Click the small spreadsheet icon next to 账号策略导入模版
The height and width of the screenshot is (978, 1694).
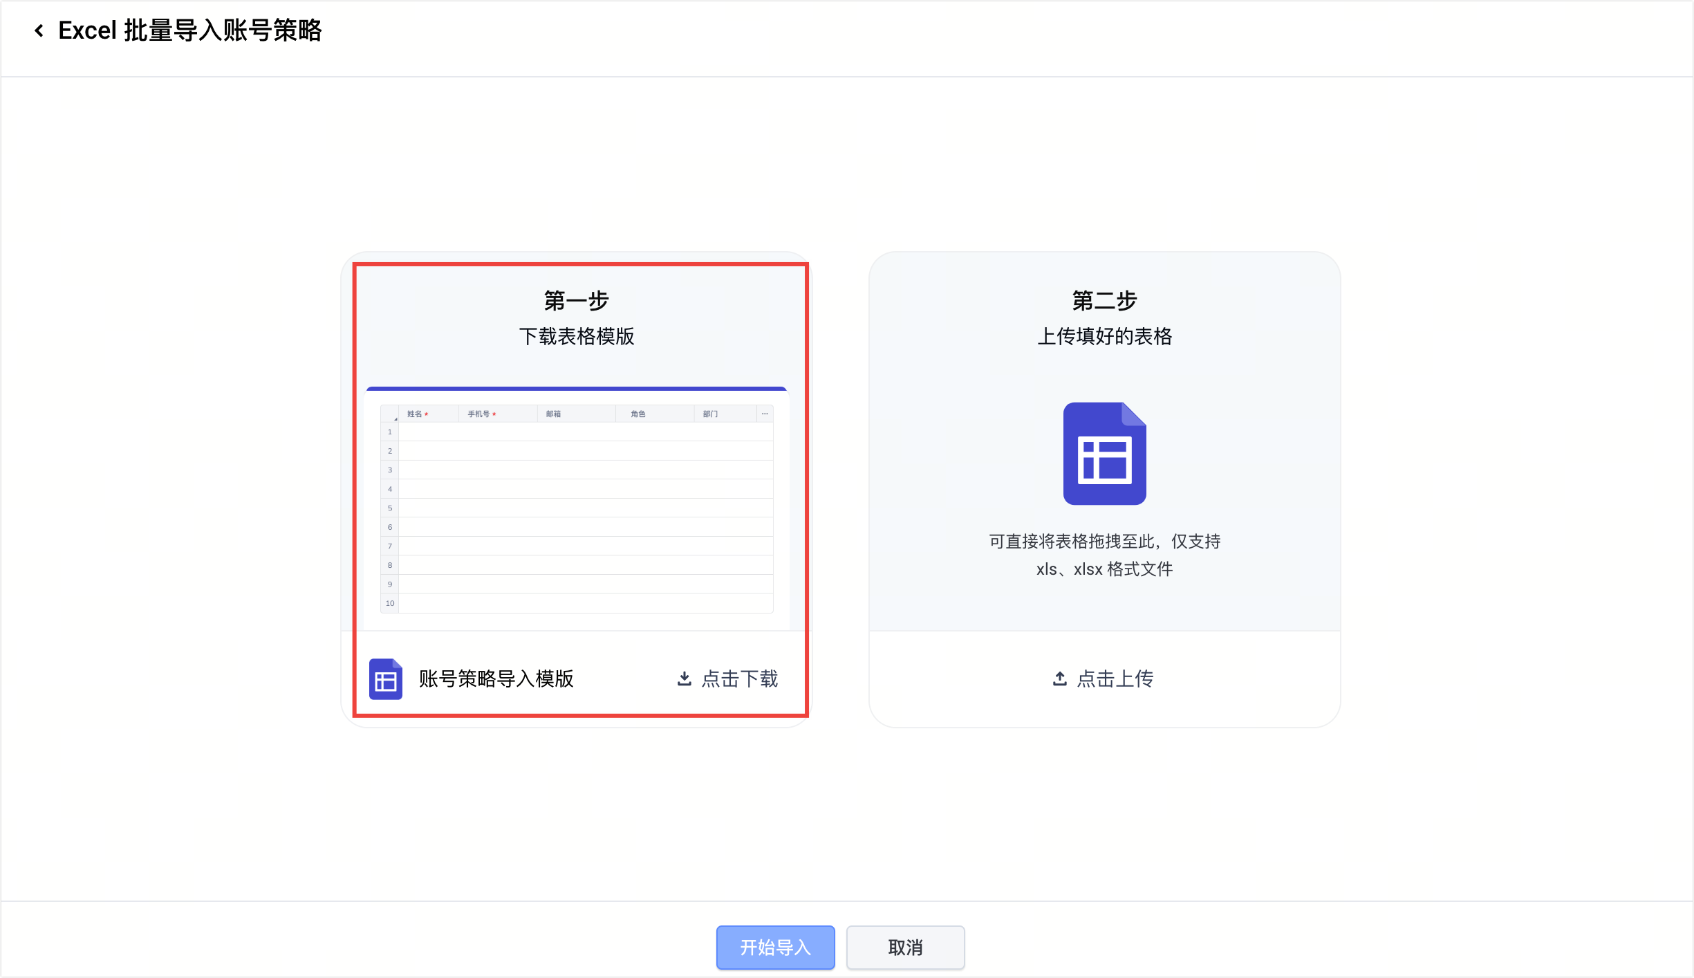(x=386, y=679)
